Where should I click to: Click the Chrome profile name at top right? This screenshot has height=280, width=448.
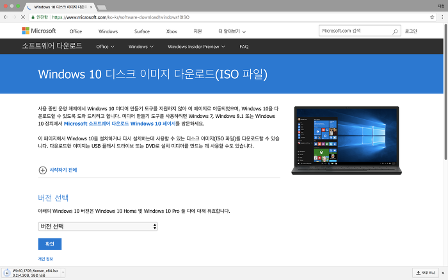[x=441, y=6]
